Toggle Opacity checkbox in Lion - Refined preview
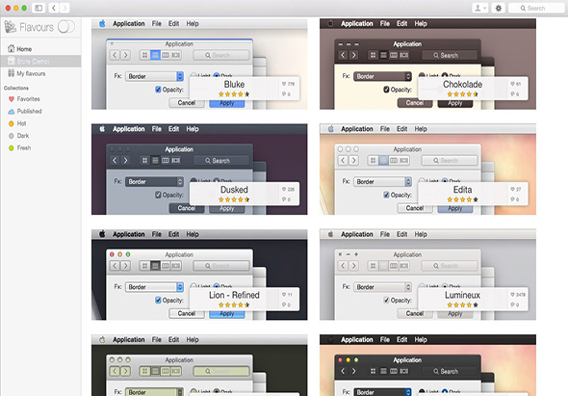Screen dimensions: 568x396 click(x=158, y=300)
